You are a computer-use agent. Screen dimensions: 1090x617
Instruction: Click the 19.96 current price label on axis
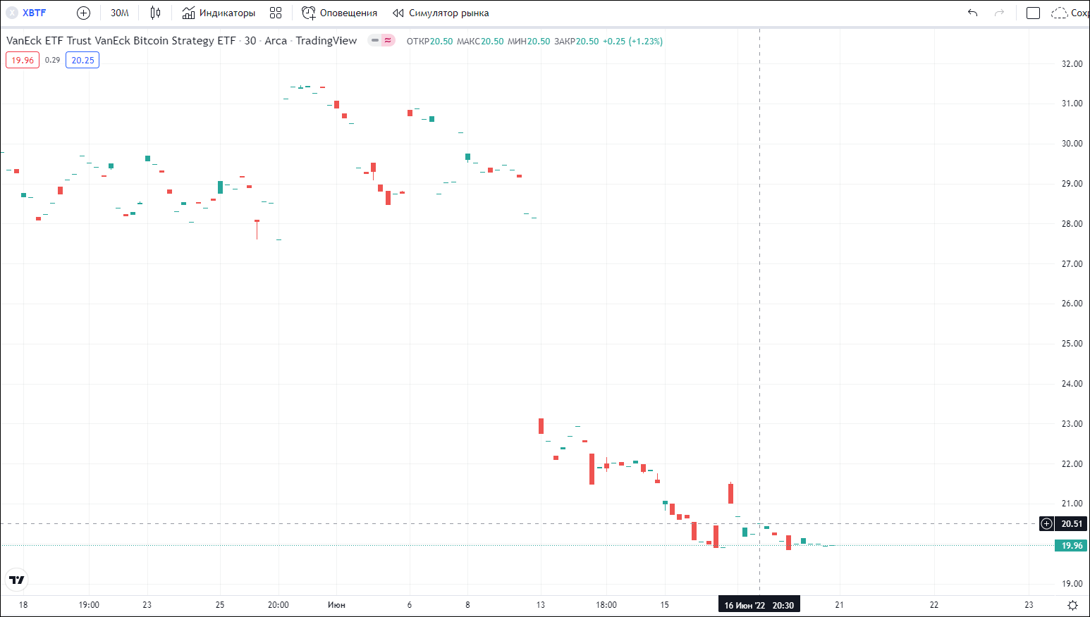click(1072, 545)
